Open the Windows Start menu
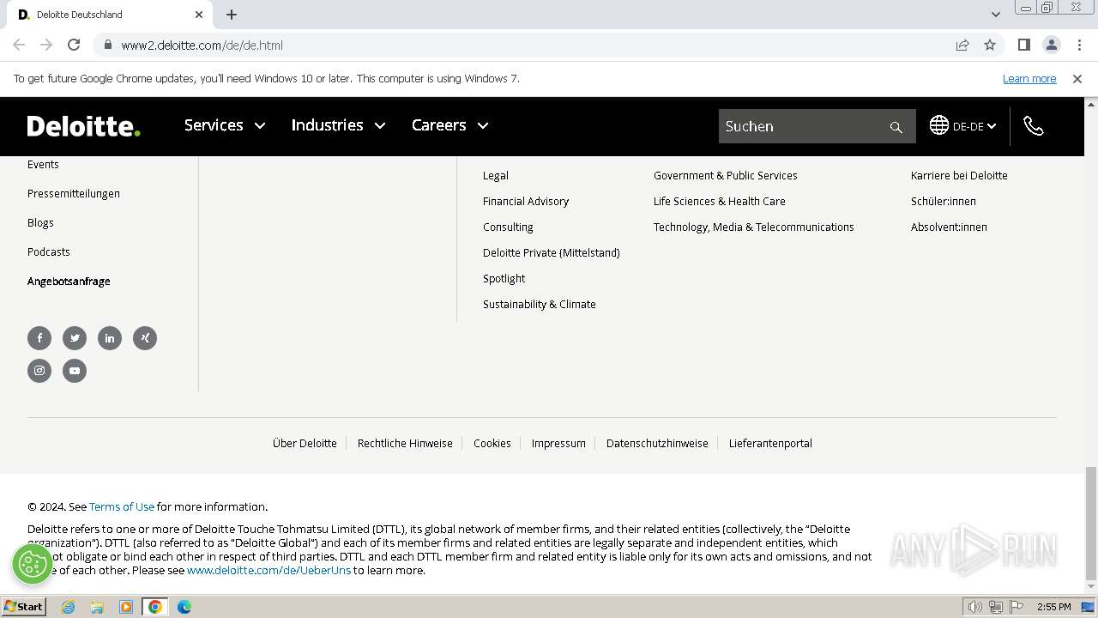 (x=23, y=607)
